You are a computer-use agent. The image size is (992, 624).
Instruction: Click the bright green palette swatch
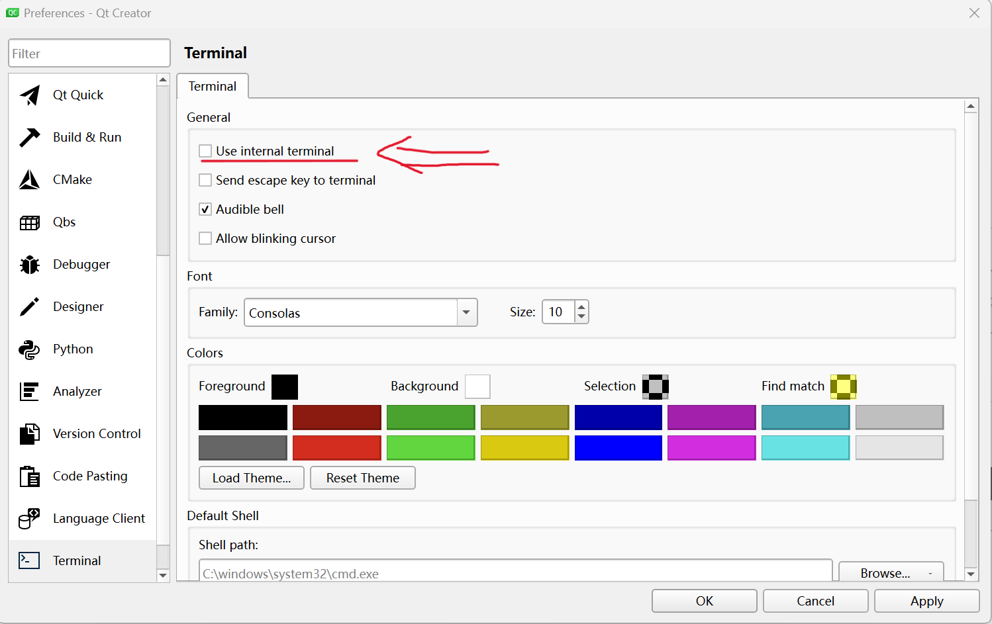click(x=431, y=447)
